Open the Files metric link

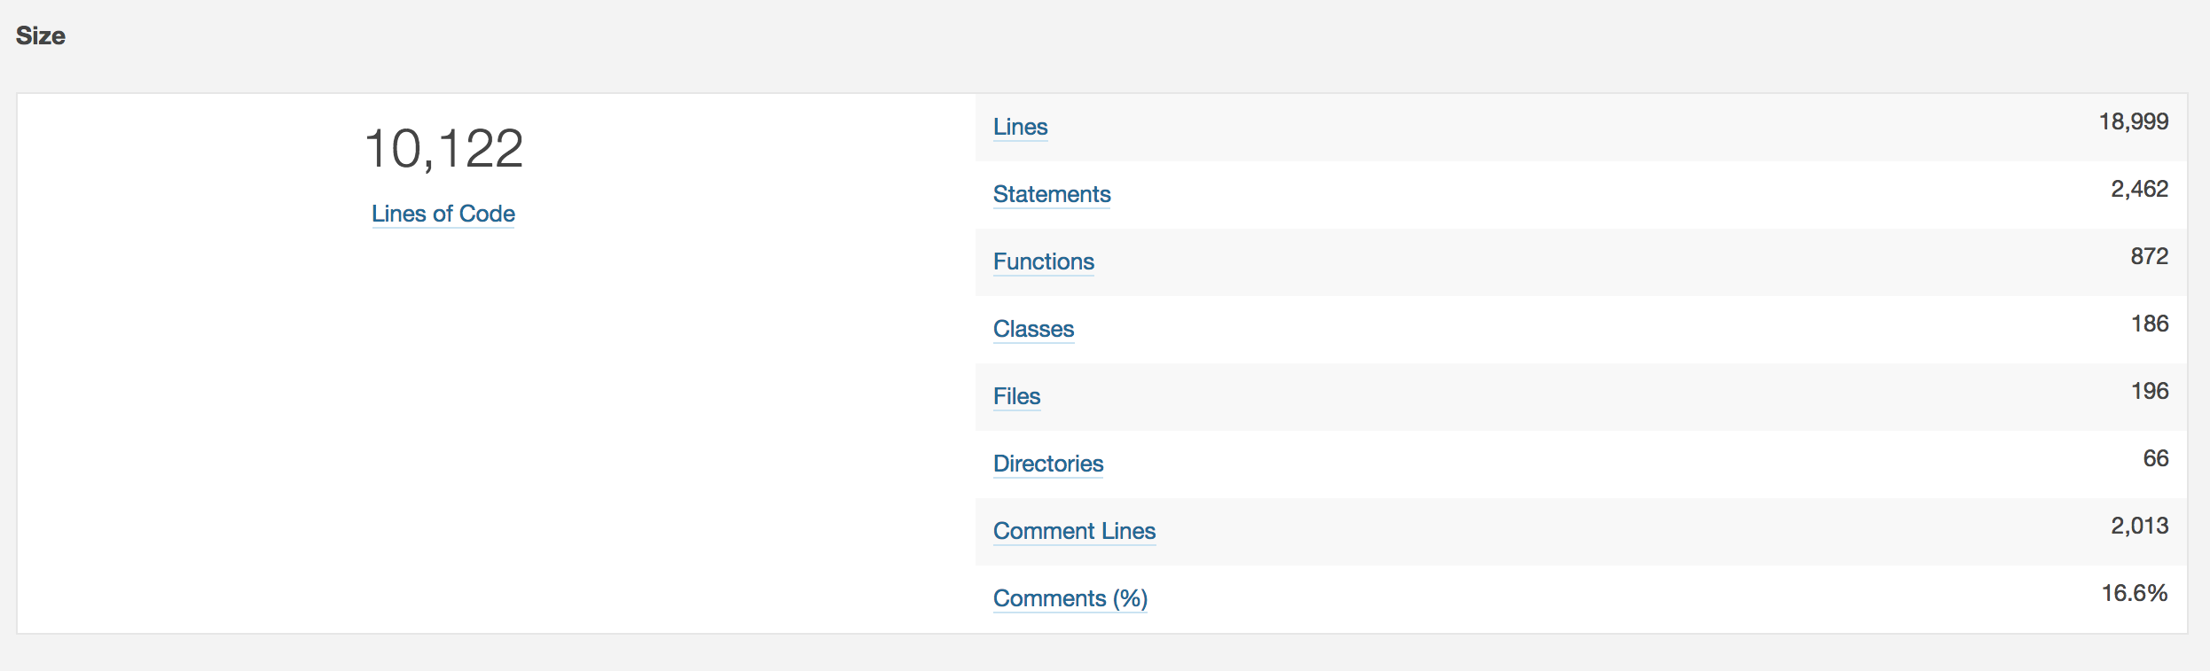coord(1016,396)
